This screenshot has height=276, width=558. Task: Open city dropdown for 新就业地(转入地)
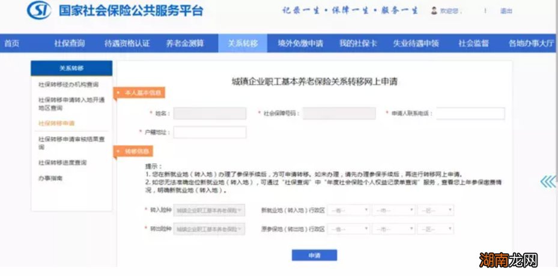click(393, 210)
